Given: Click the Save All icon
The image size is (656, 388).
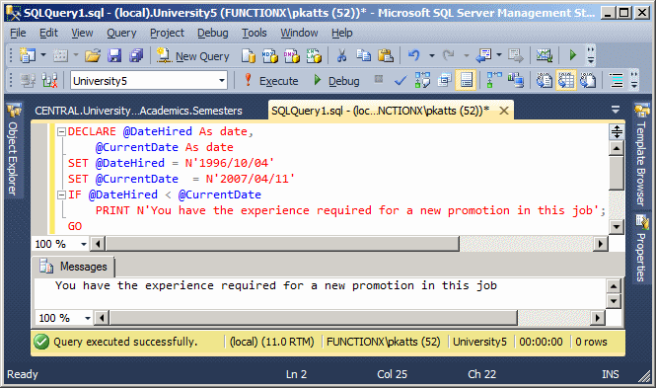Looking at the screenshot, I should 136,55.
